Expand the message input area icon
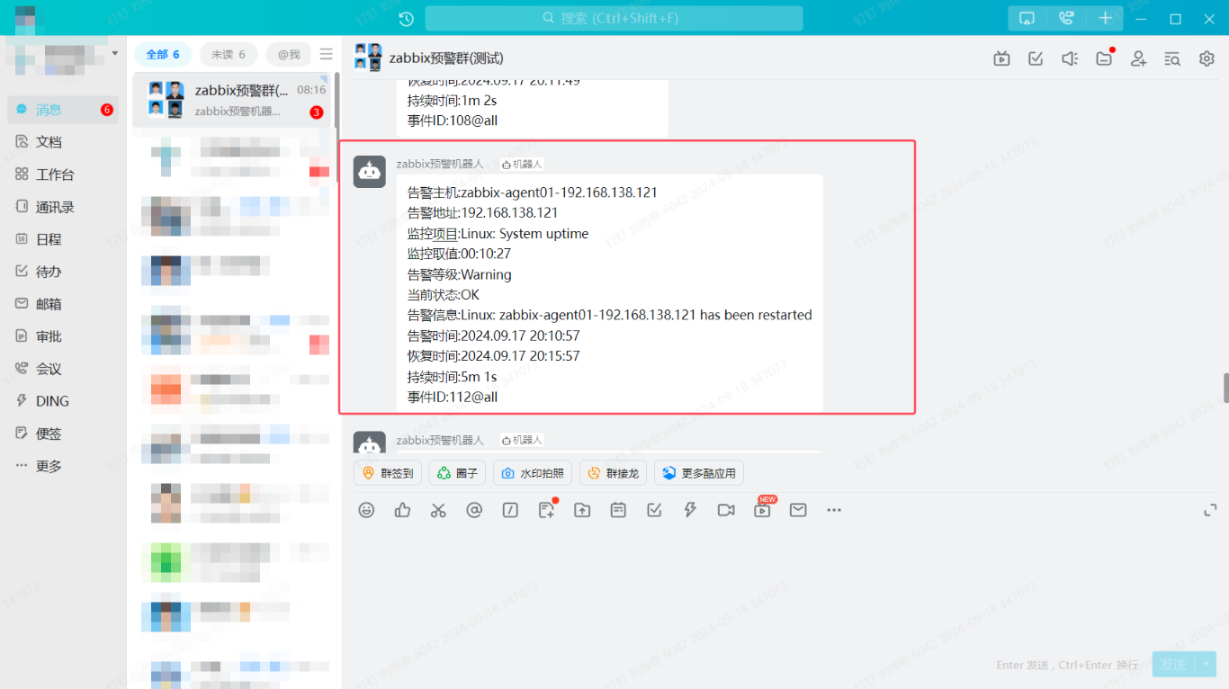Viewport: 1229px width, 689px height. [1210, 510]
